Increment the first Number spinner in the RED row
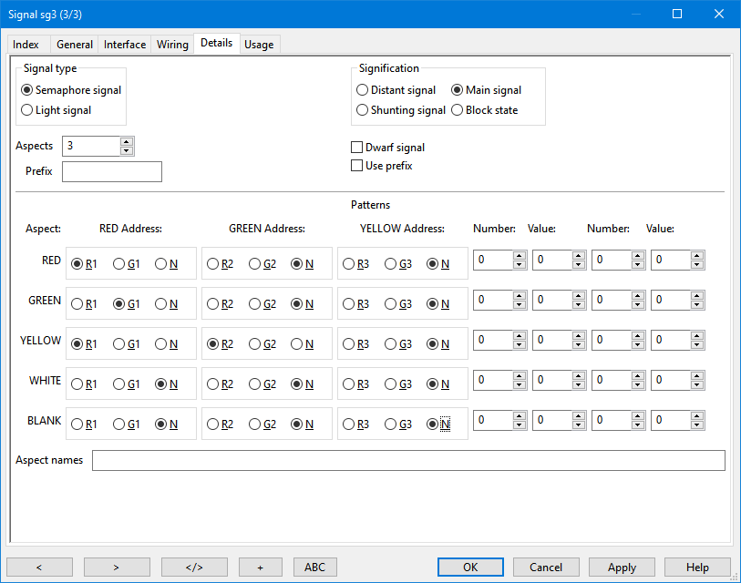The width and height of the screenshot is (741, 583). [x=519, y=255]
